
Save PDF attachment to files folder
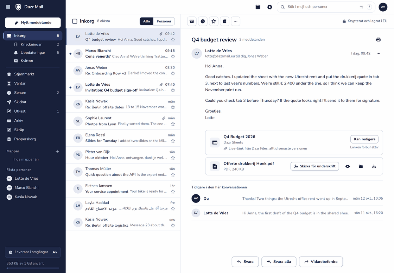(361, 166)
